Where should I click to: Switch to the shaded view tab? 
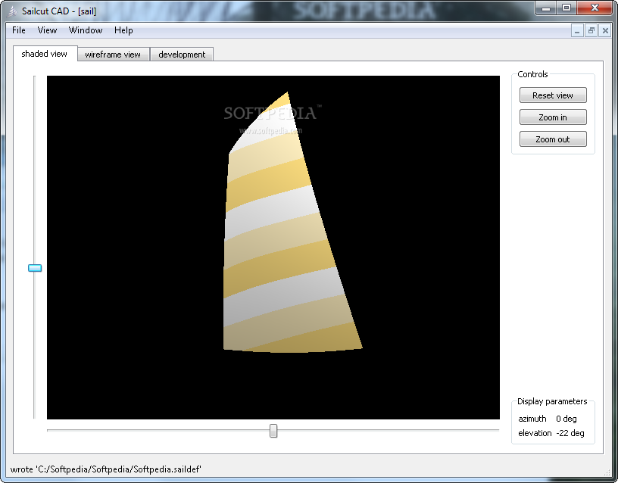coord(45,54)
